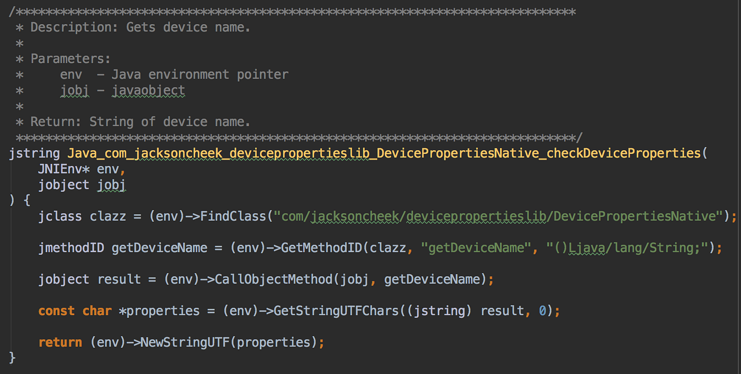Image resolution: width=741 pixels, height=374 pixels.
Task: Select the blue zero literal argument
Action: (x=541, y=311)
